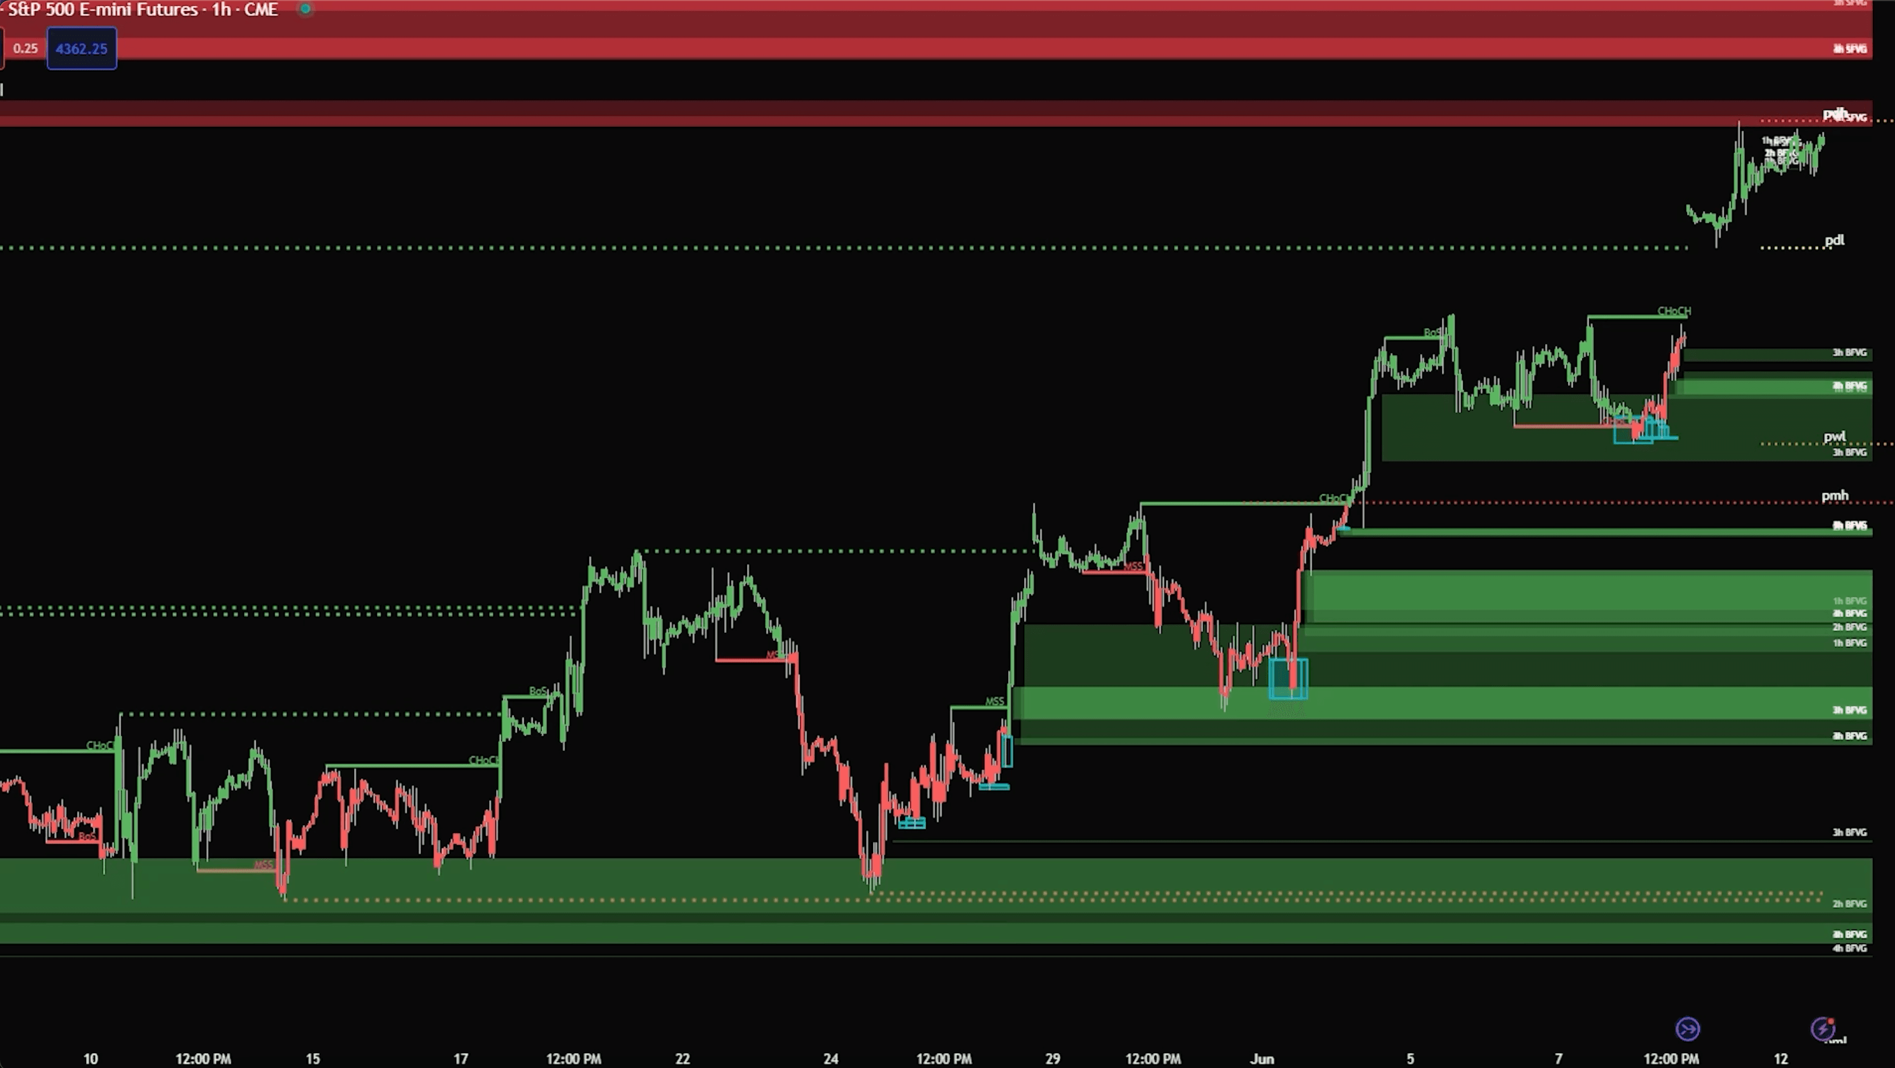This screenshot has width=1895, height=1068.
Task: Click the 10 date on time axis
Action: 90,1058
